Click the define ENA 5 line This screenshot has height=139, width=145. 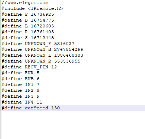20,73
